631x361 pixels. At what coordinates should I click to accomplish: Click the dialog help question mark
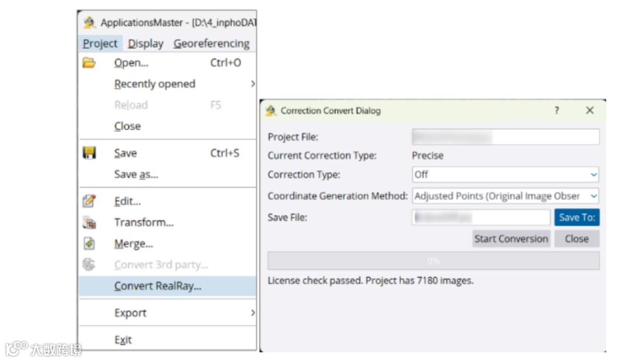click(557, 110)
